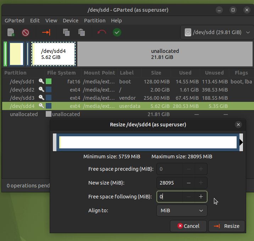Click the key icon for /dev/sdd4
Screen dimensions: 254x241
[42, 106]
